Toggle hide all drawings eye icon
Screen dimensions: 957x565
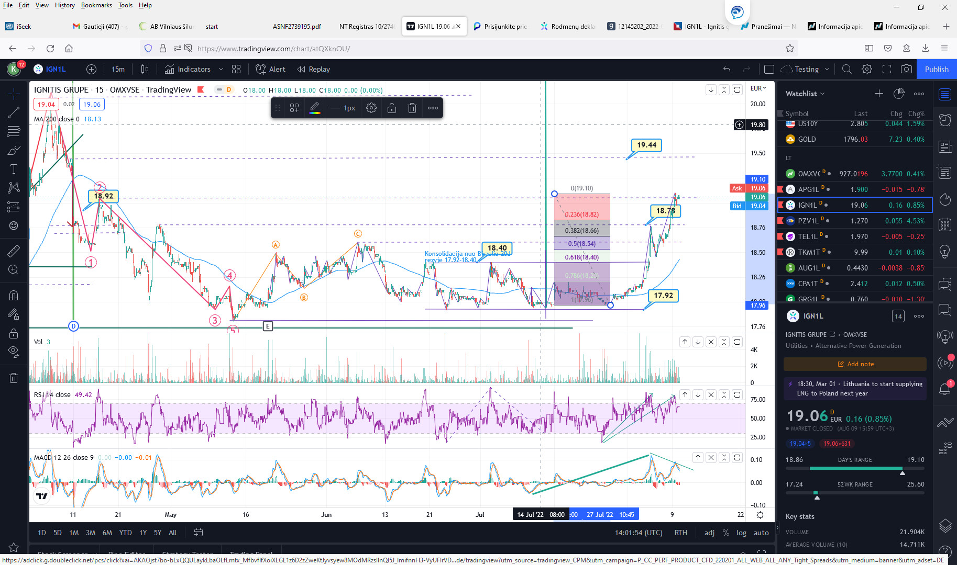pos(14,352)
